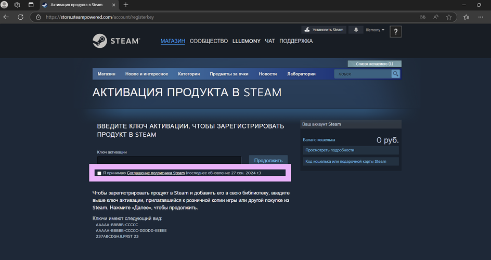Select ПОДДЕРЖКА in the top navigation
491x260 pixels.
point(296,41)
